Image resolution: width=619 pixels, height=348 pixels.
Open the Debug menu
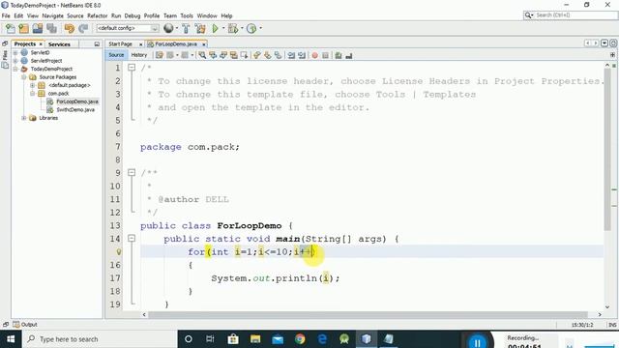coord(133,15)
